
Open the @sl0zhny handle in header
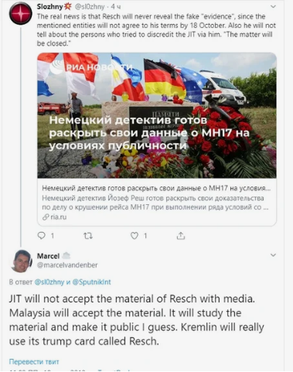click(90, 7)
